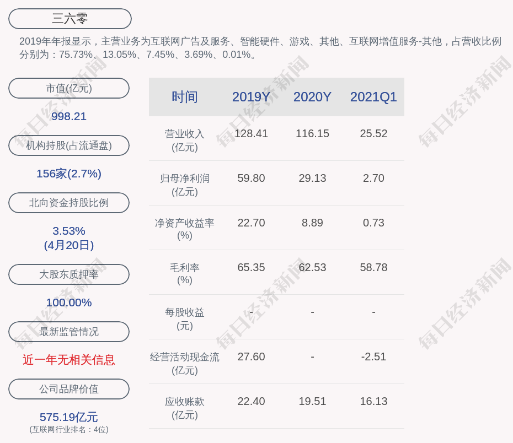This screenshot has width=513, height=443.
Task: Open the 最新监管情况 label
Action: pyautogui.click(x=69, y=332)
